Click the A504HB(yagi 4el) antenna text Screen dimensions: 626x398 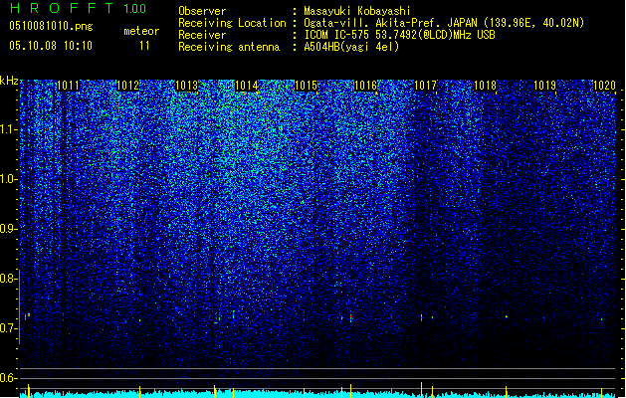351,47
